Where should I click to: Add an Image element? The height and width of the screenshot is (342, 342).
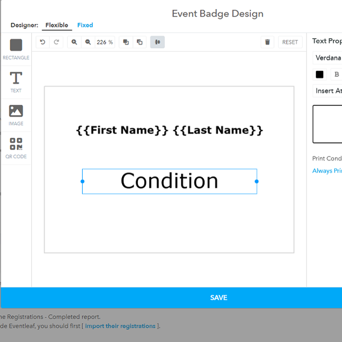pos(16,114)
